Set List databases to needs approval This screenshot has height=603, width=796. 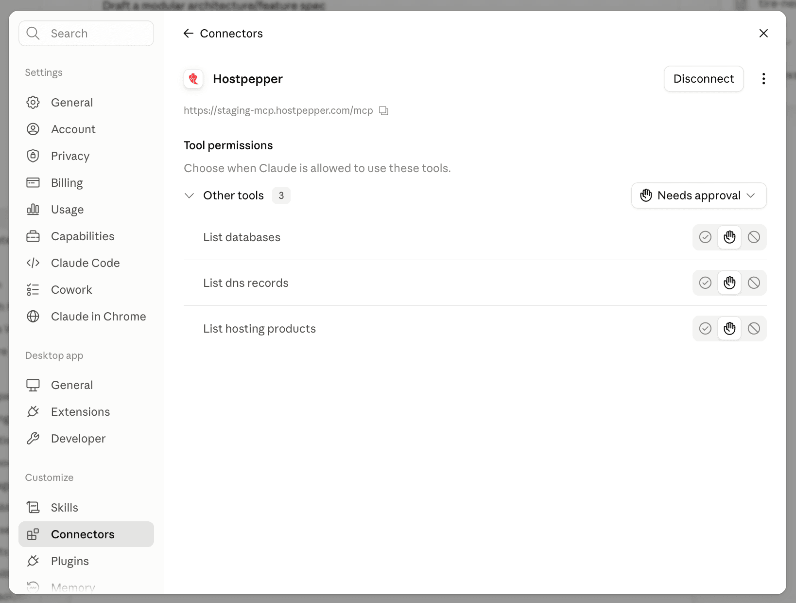click(x=729, y=237)
